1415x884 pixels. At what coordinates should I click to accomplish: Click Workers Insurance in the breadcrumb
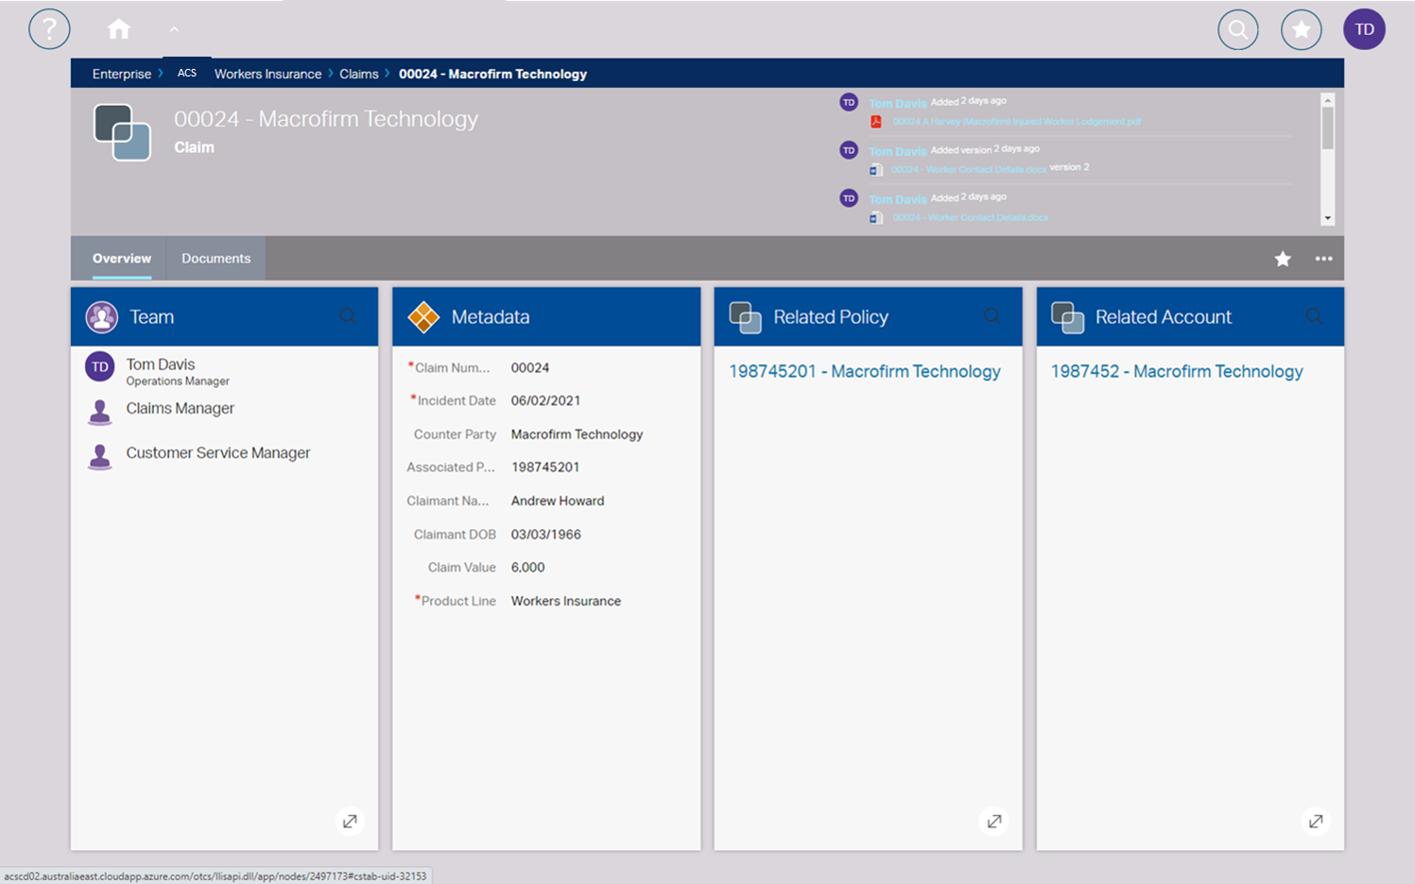267,74
